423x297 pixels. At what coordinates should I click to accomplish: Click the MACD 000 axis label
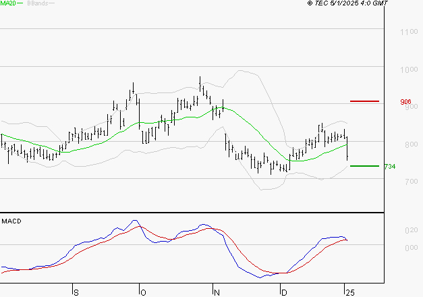pyautogui.click(x=412, y=248)
